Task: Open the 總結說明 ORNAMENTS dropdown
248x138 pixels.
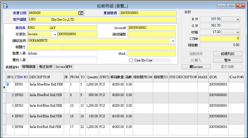Action: [173, 41]
